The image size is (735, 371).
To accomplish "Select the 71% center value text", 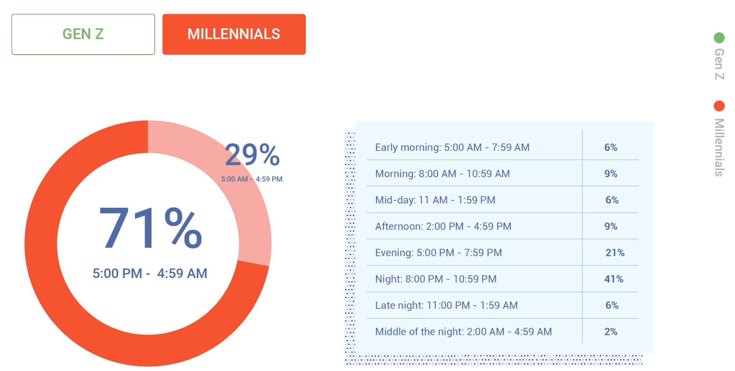I will (151, 228).
